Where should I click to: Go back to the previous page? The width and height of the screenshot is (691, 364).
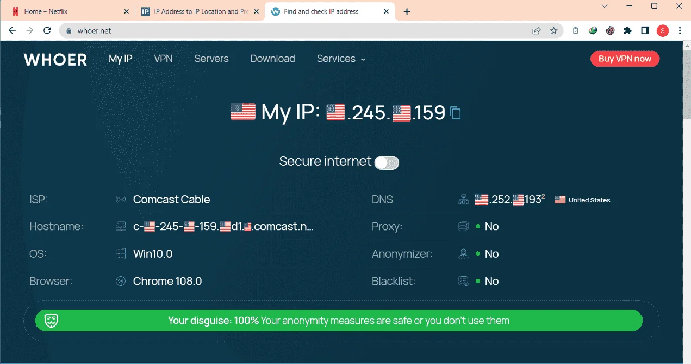tap(13, 31)
